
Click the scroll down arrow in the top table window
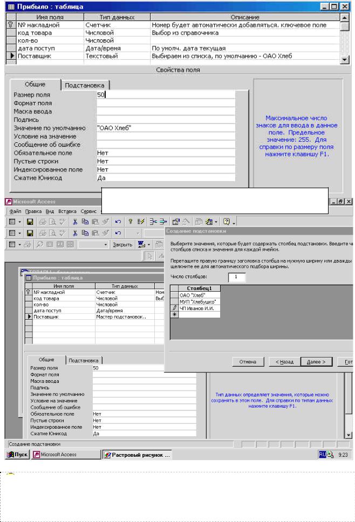pyautogui.click(x=345, y=60)
